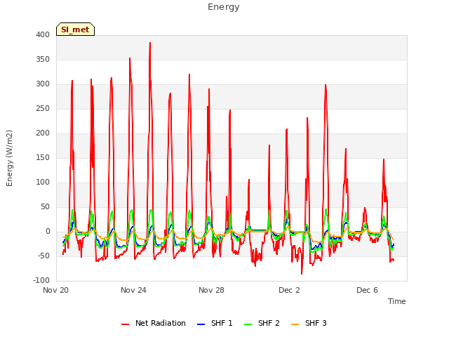The image size is (449, 337).
Task: Click the Energy chart title
Action: [x=224, y=7]
